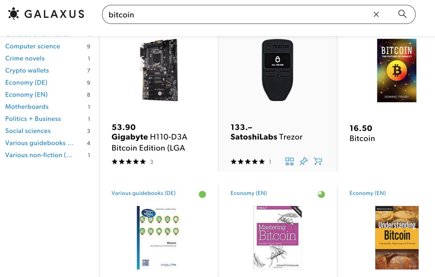Clear the search field with the X icon

tap(376, 14)
